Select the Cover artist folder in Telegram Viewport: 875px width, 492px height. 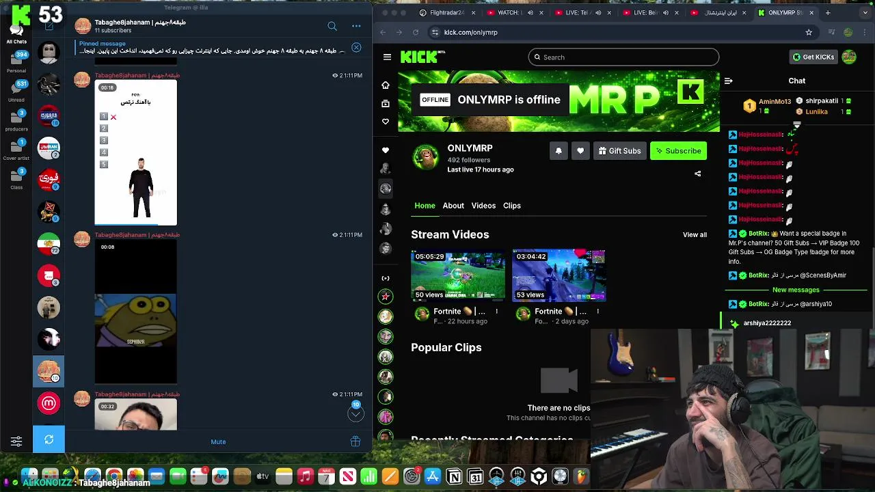(16, 150)
